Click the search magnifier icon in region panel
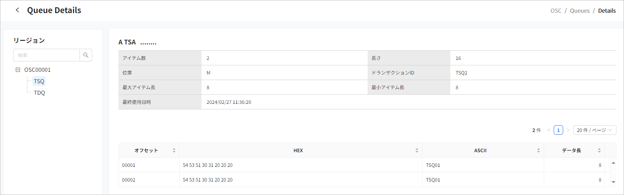624x195 pixels. click(x=86, y=55)
